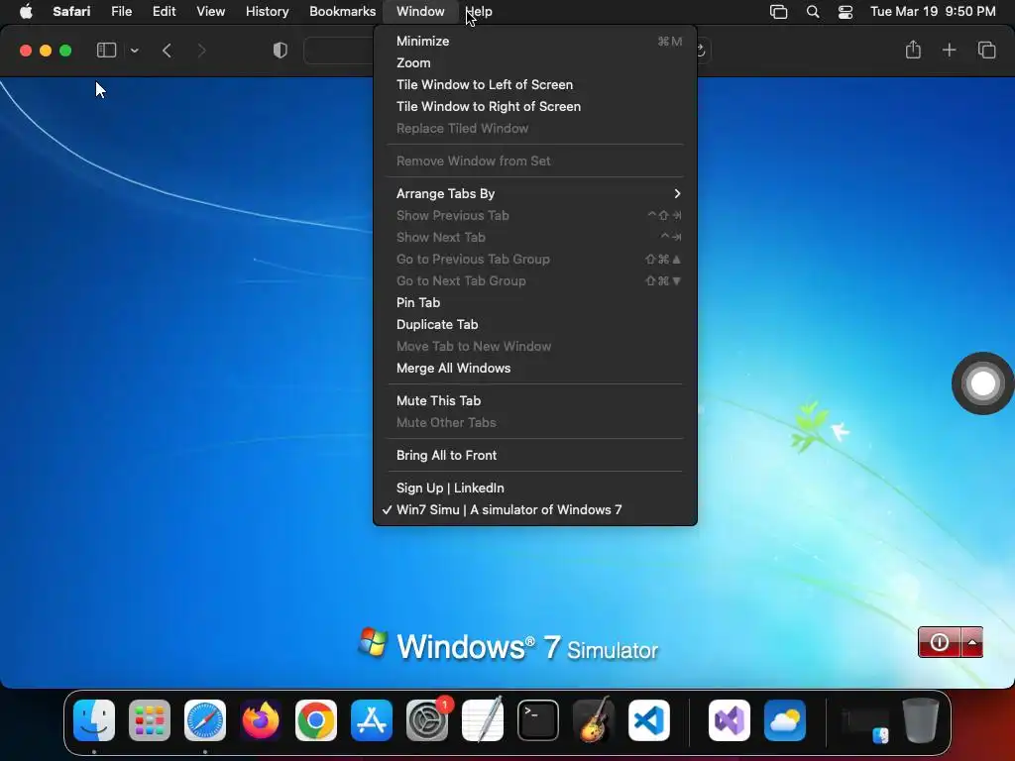Select Tile Window to Left of Screen
This screenshot has width=1015, height=761.
coord(535,85)
